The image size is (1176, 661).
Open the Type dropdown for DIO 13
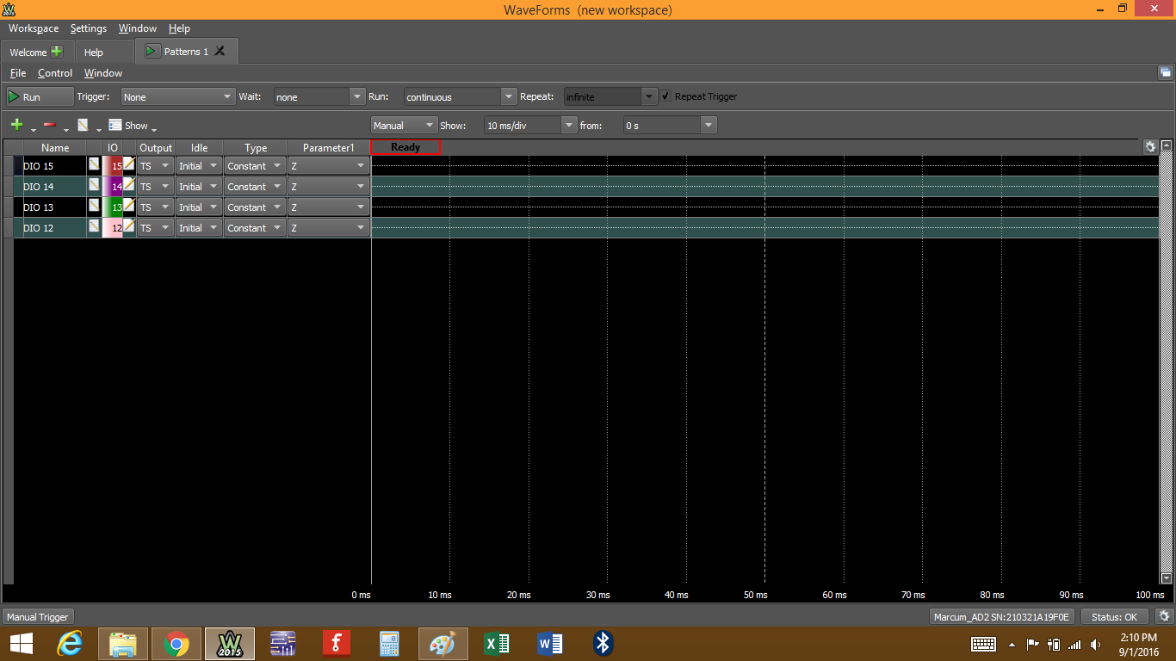pyautogui.click(x=255, y=207)
